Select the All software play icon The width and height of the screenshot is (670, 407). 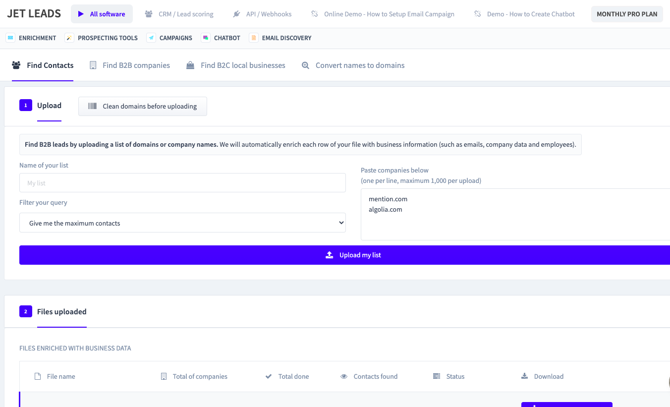pyautogui.click(x=81, y=14)
